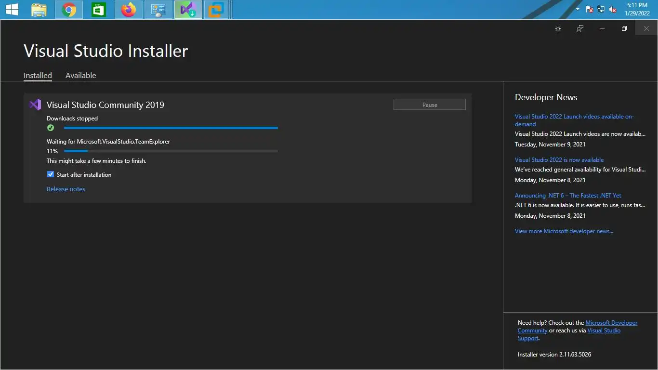Open the send feedback person icon
Viewport: 658px width, 370px height.
580,28
